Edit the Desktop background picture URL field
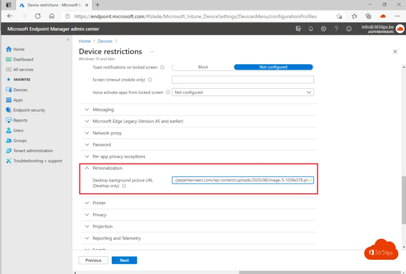This screenshot has height=274, width=406. click(243, 180)
